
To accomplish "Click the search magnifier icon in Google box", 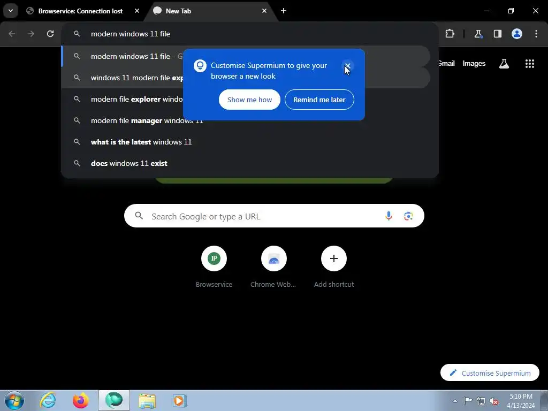I will 139,216.
